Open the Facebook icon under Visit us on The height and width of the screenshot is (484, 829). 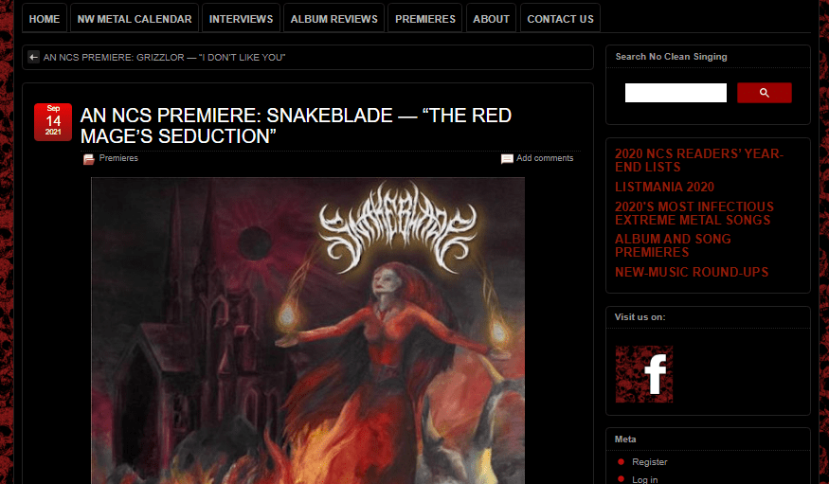coord(644,374)
